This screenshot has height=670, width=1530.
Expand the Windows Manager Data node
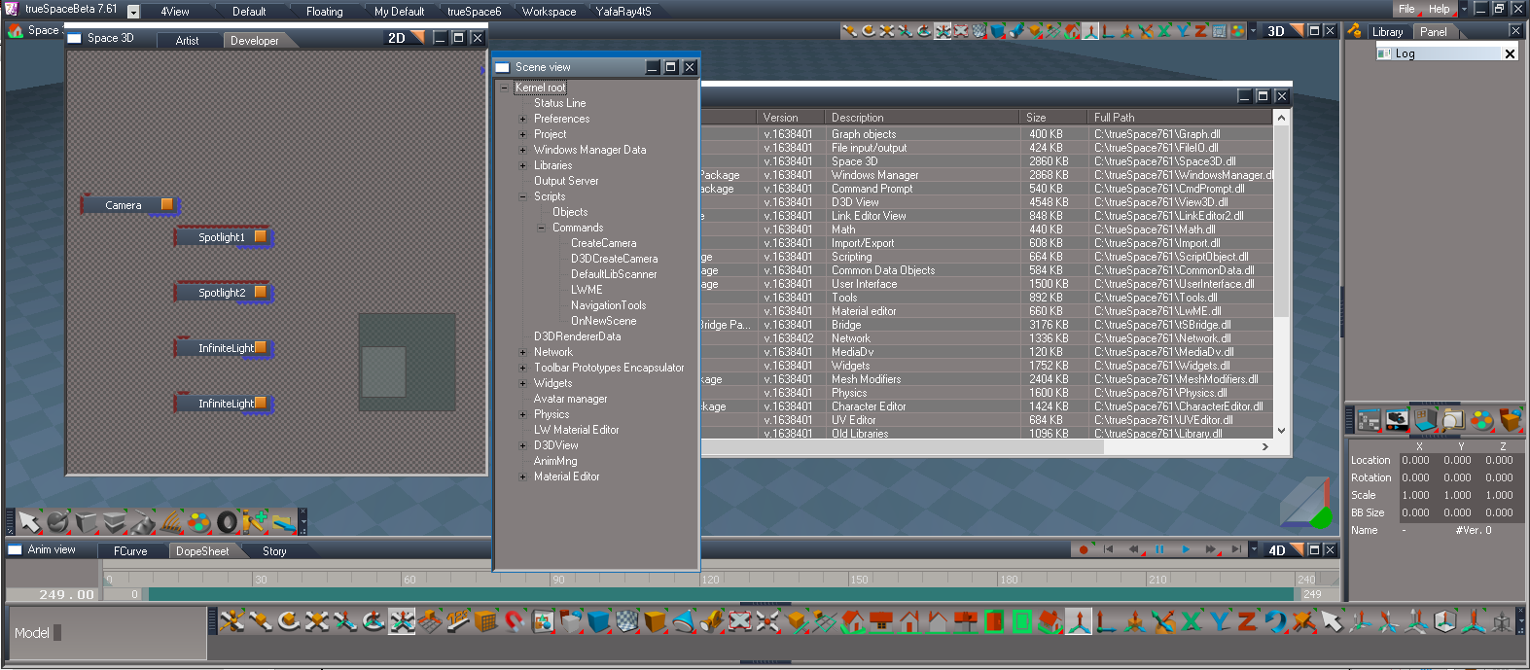tap(522, 150)
